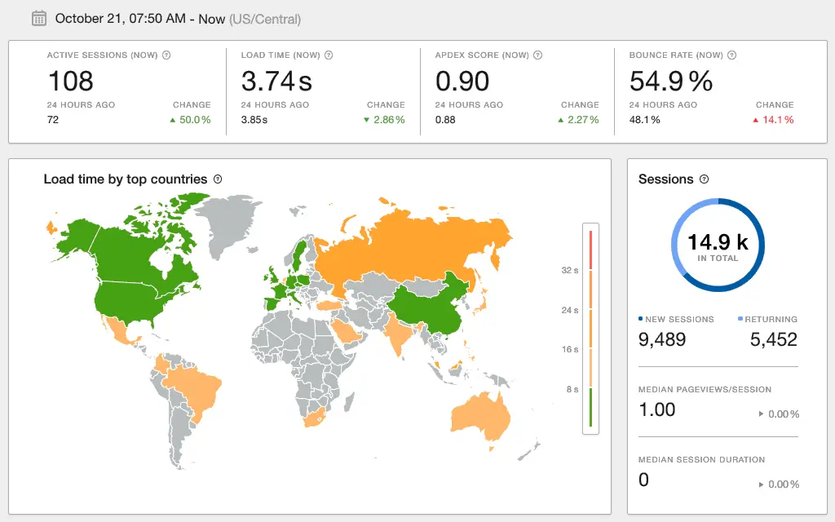The height and width of the screenshot is (522, 835).
Task: Click help icon beside Load Time (Now)
Action: [329, 55]
